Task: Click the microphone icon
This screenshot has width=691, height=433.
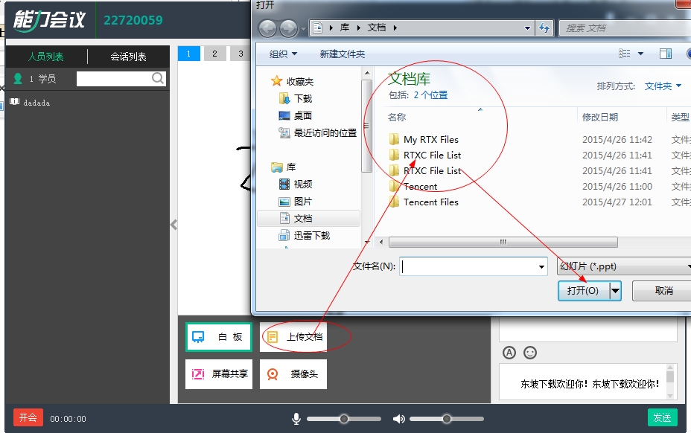Action: [x=296, y=419]
